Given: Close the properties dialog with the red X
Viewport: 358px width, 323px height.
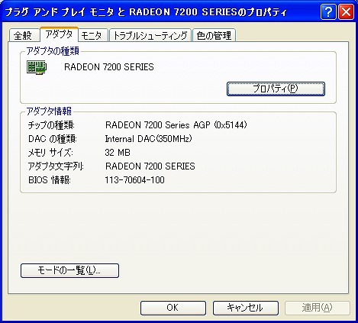Looking at the screenshot, I should [346, 12].
